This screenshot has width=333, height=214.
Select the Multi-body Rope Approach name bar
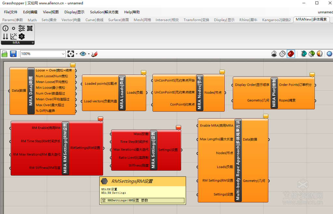tap(238, 160)
